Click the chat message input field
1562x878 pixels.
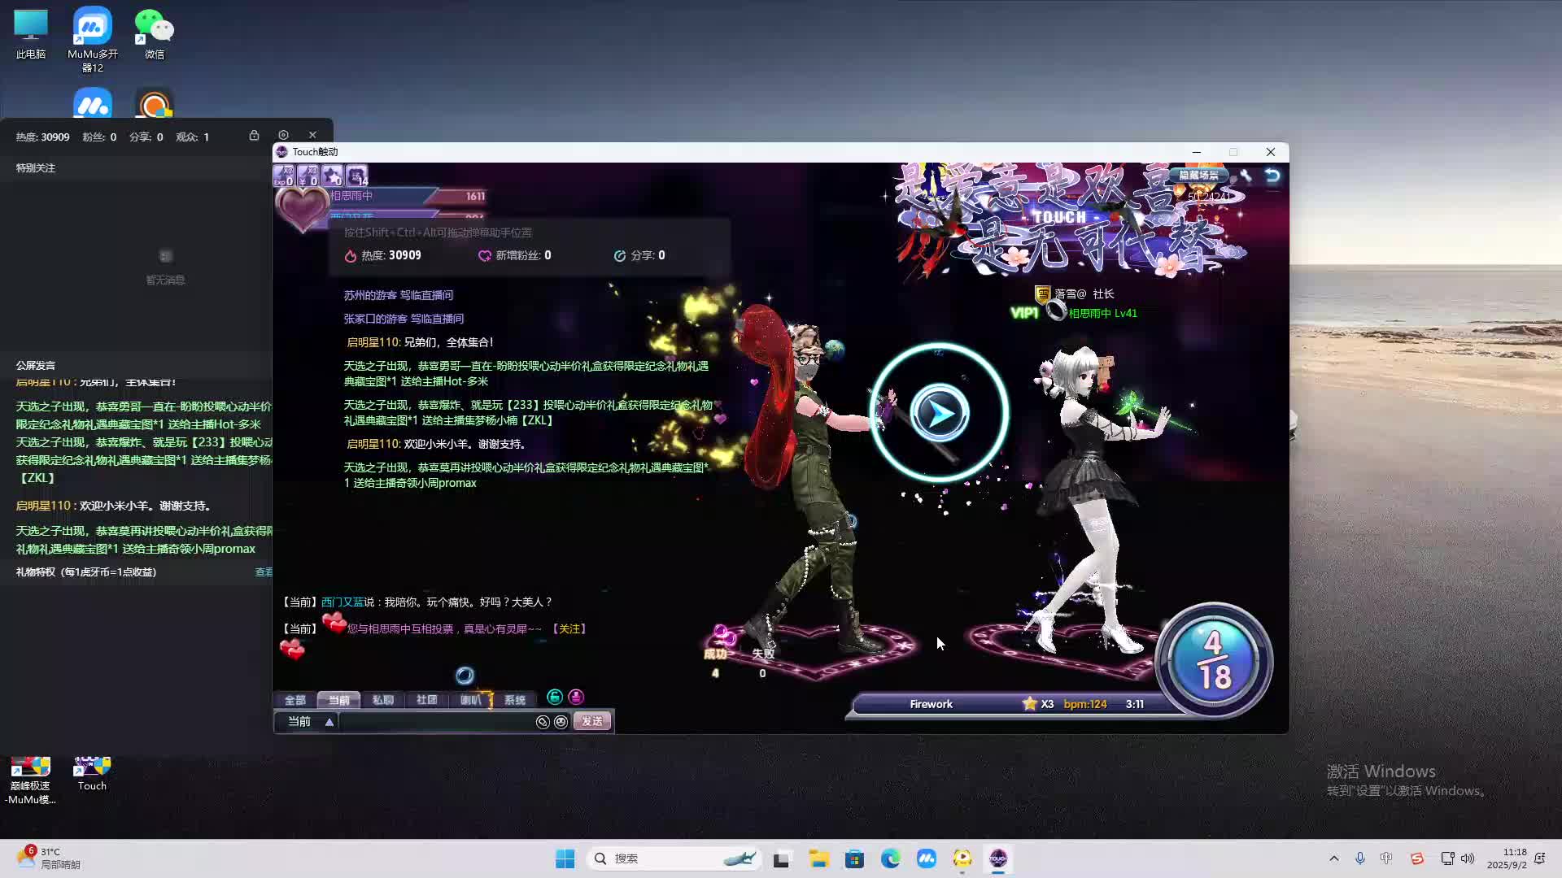[x=435, y=722]
